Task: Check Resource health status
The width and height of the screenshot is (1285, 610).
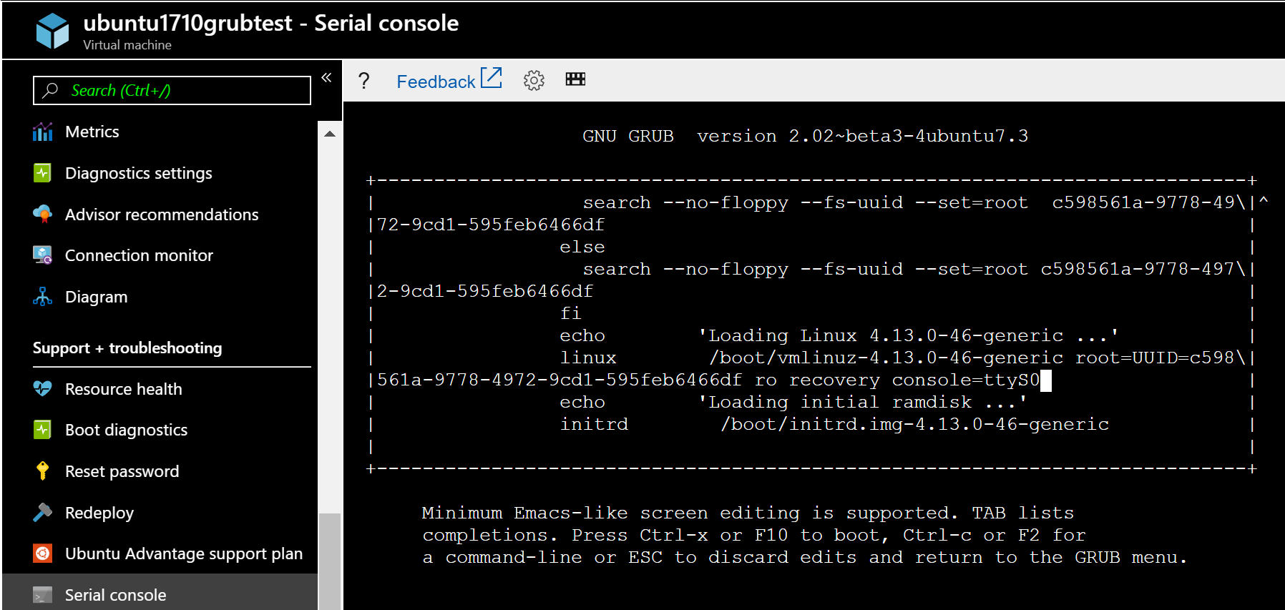Action: (124, 389)
